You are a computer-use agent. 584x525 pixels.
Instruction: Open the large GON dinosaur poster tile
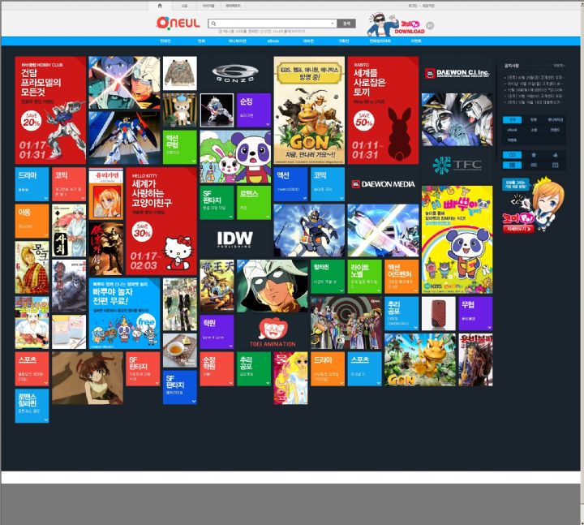pos(309,110)
